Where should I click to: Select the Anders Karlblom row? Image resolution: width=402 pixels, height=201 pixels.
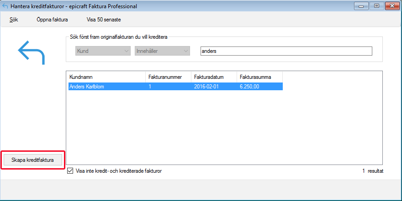pyautogui.click(x=175, y=87)
